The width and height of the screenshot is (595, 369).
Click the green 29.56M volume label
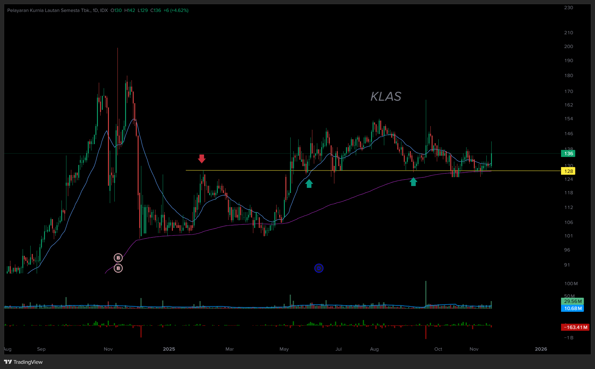coord(572,301)
